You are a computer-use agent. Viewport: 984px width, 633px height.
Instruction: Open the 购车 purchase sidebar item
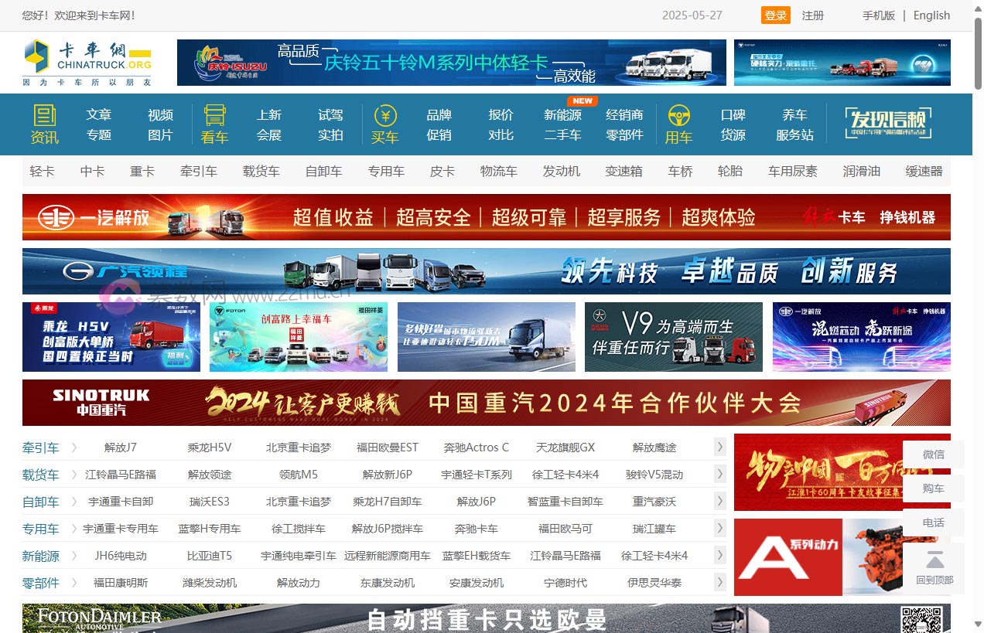coord(933,488)
